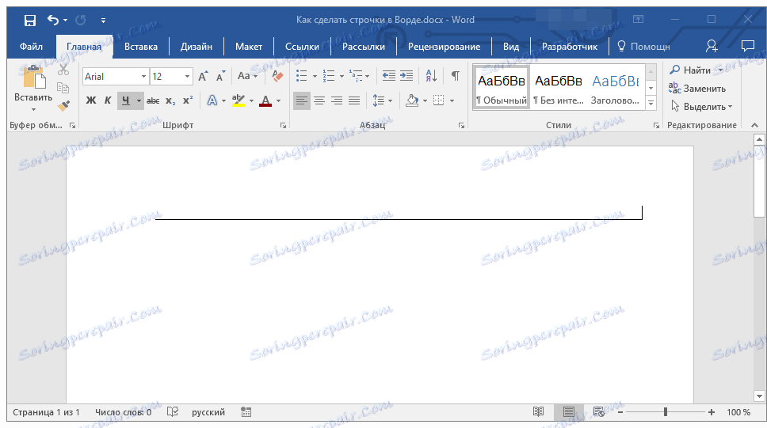Switch to the Макет tab
This screenshot has height=428, width=767.
coord(249,47)
